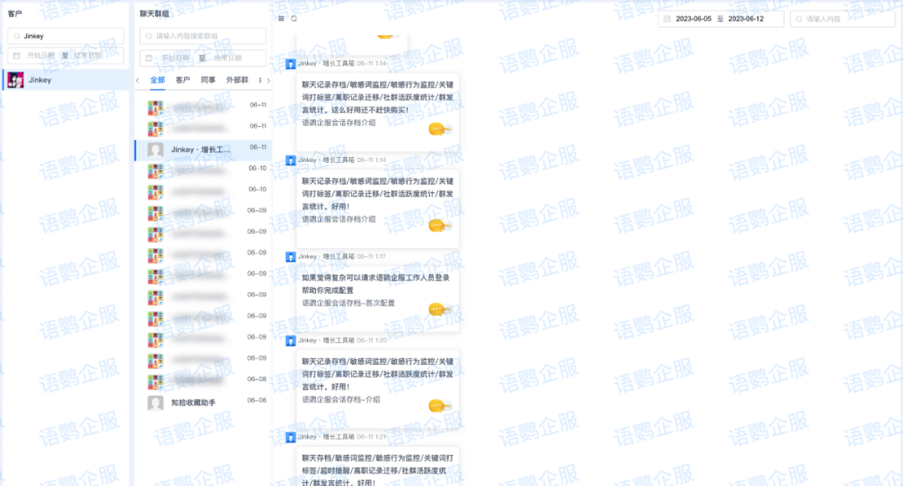Switch to the 同事 tab
The height and width of the screenshot is (486, 903).
(x=207, y=80)
